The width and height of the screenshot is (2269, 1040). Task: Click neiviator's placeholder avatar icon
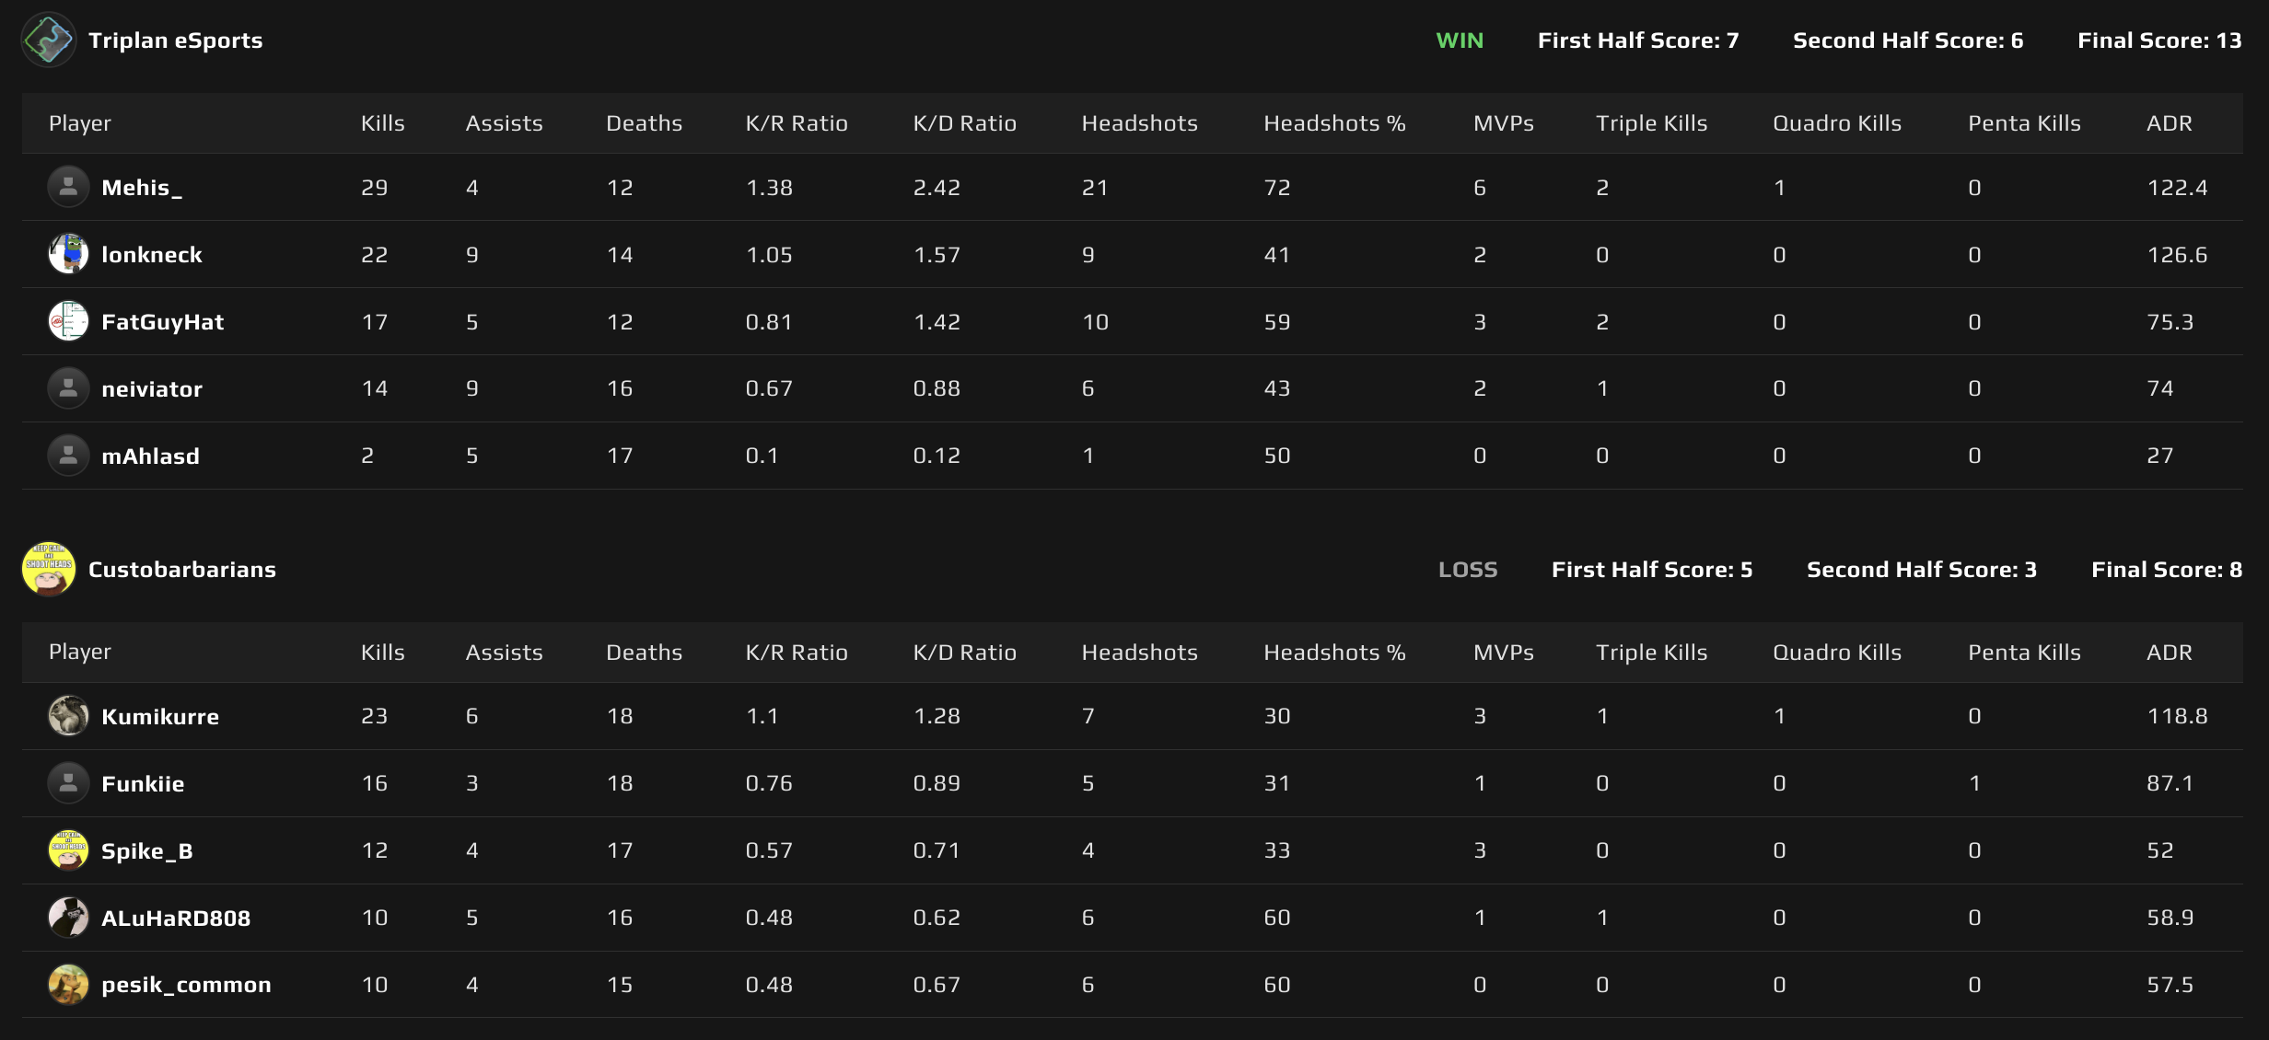coord(68,387)
